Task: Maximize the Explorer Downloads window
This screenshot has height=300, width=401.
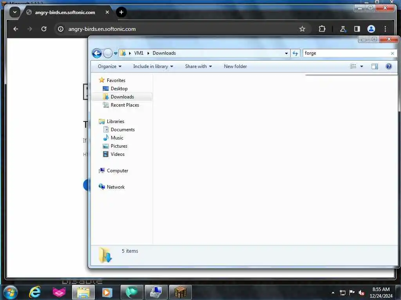Action: coord(374,39)
